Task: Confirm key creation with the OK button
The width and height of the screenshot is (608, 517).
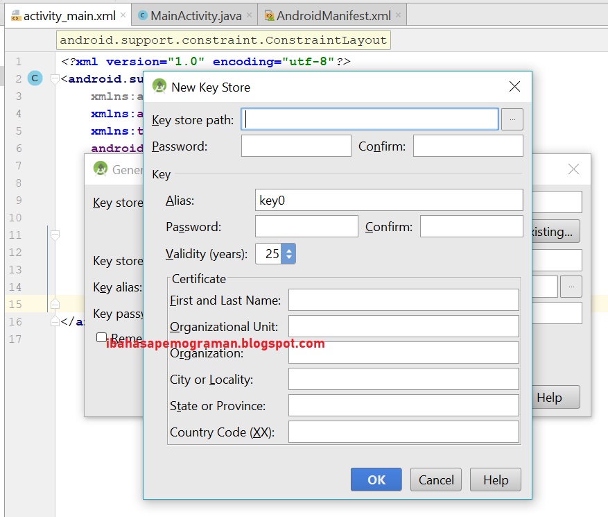Action: click(376, 480)
